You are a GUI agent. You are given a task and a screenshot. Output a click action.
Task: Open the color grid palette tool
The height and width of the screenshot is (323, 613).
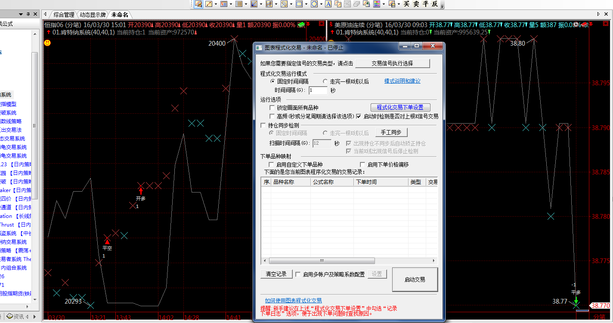pyautogui.click(x=377, y=4)
